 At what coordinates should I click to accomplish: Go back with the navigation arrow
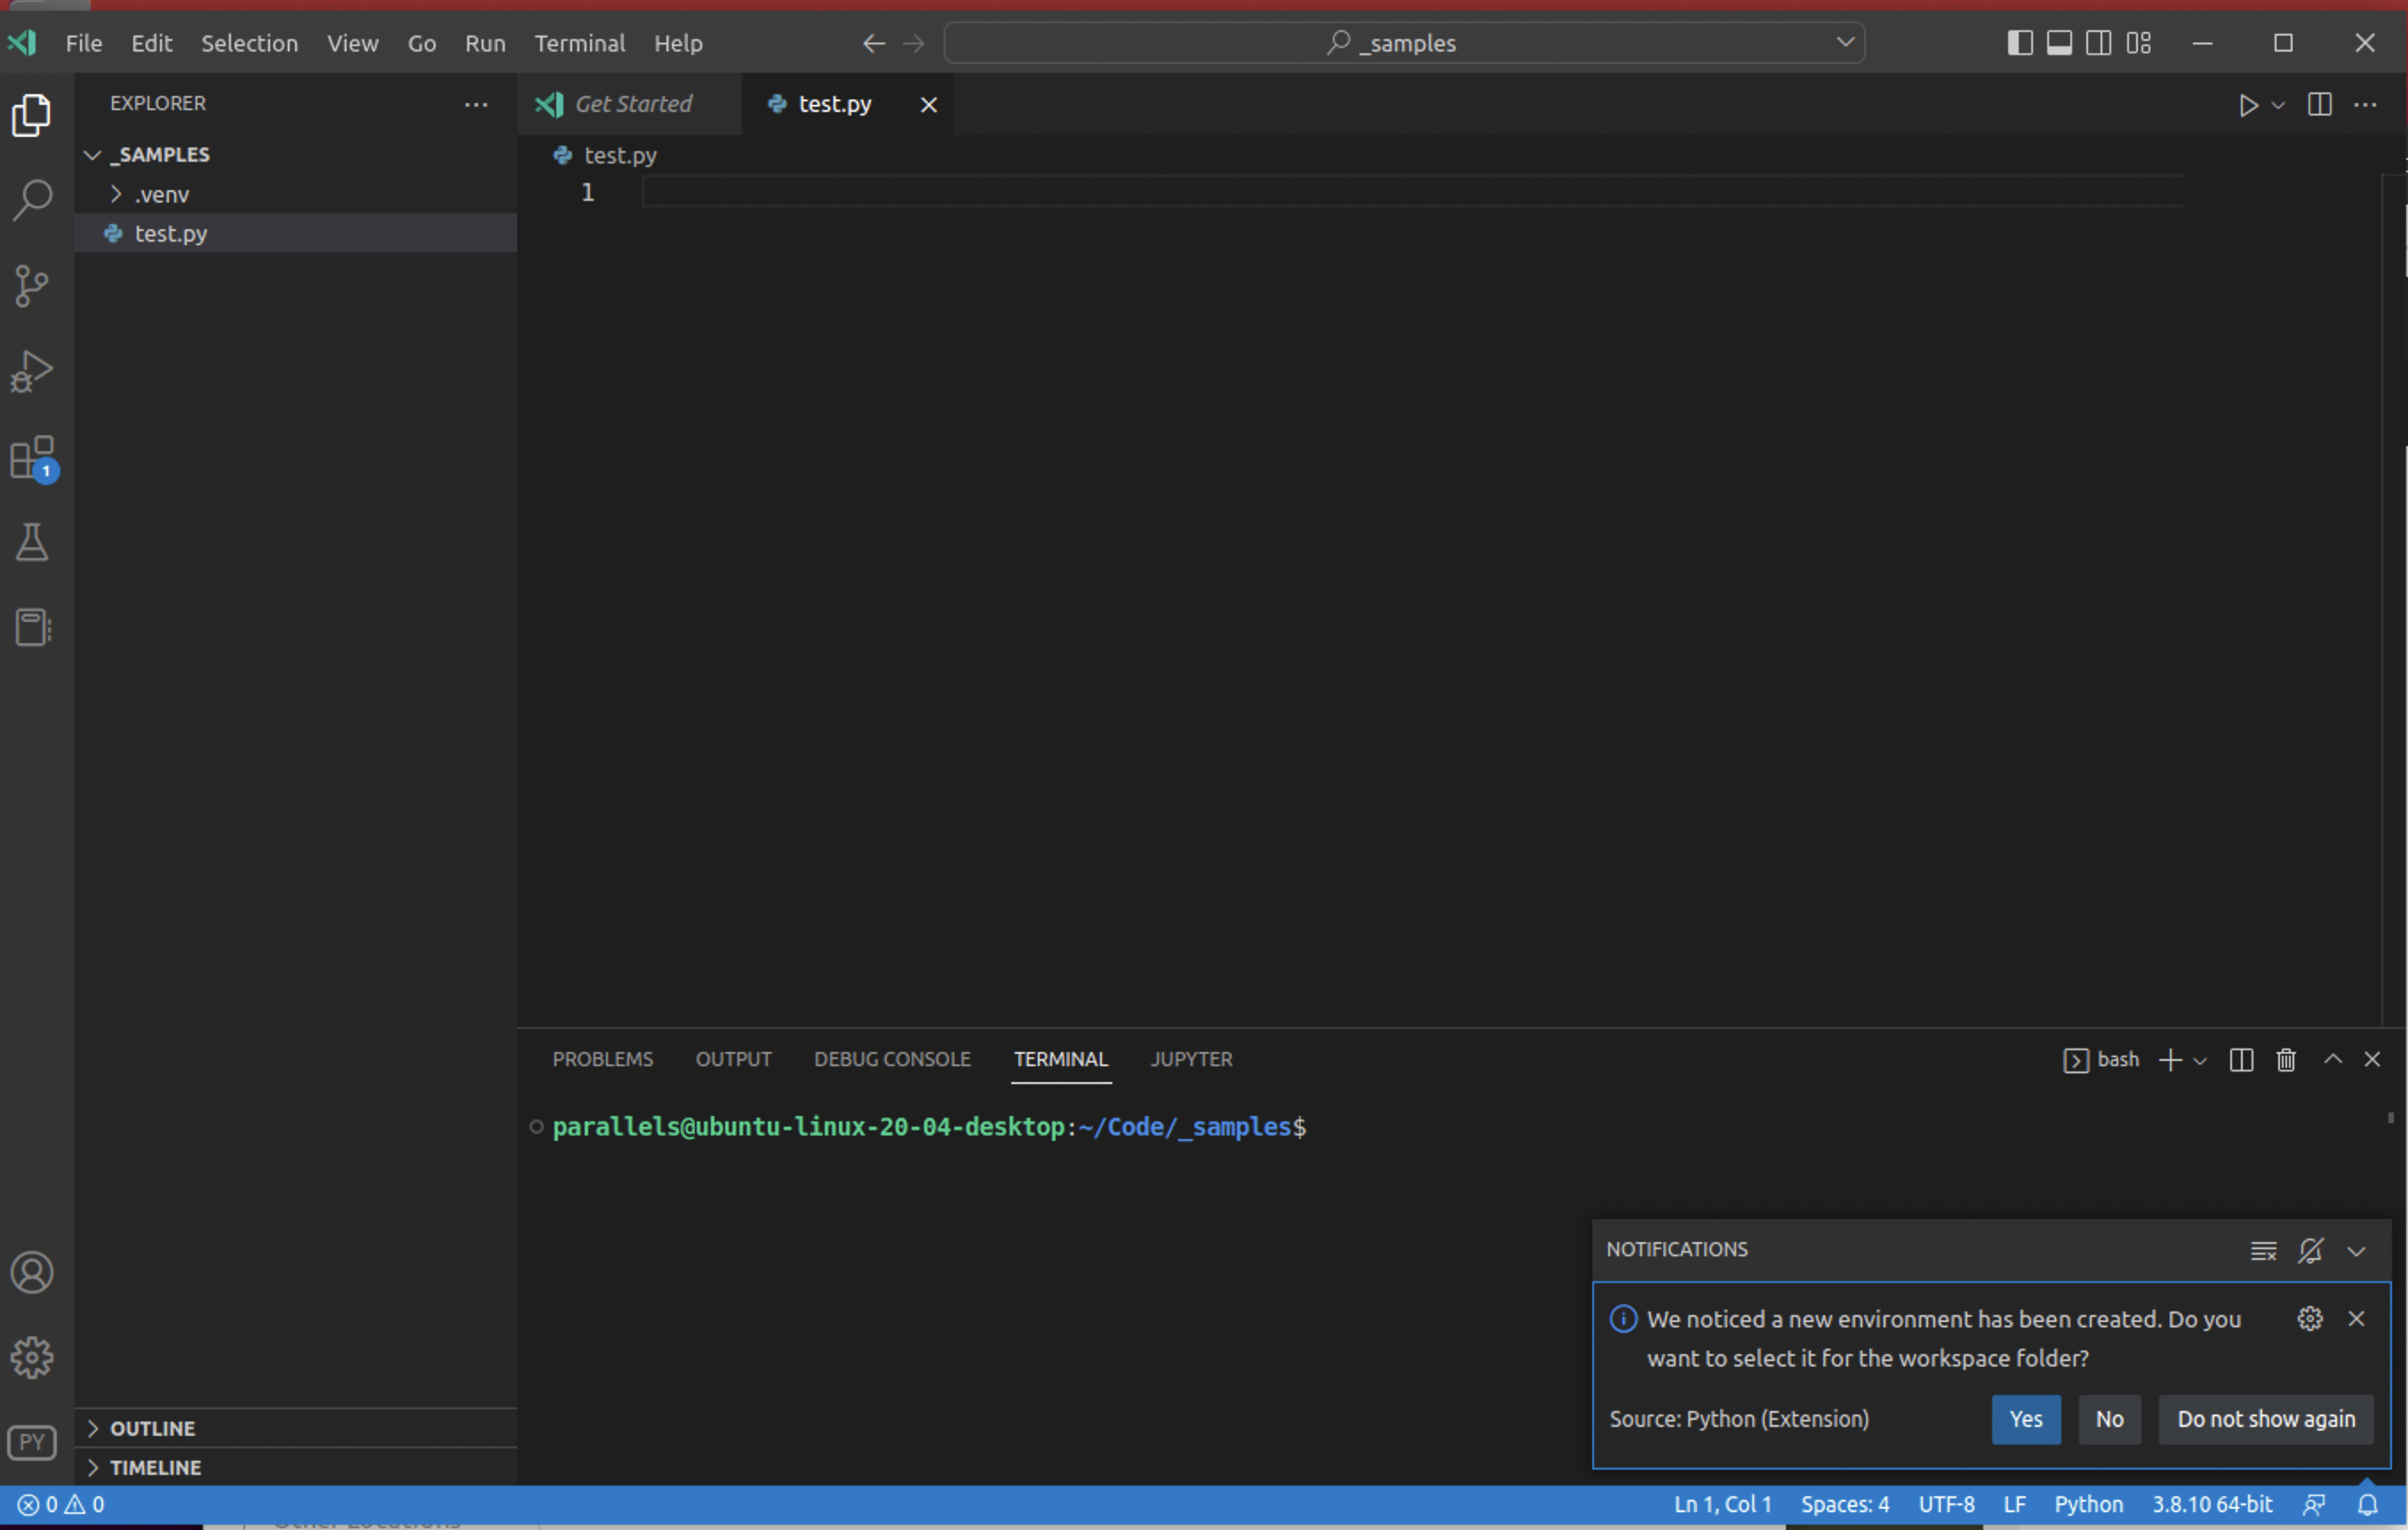point(873,43)
